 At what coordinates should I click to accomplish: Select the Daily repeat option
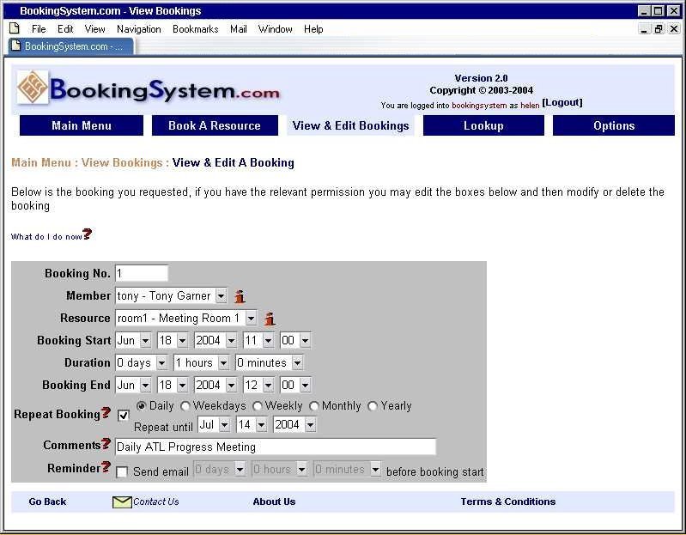141,406
